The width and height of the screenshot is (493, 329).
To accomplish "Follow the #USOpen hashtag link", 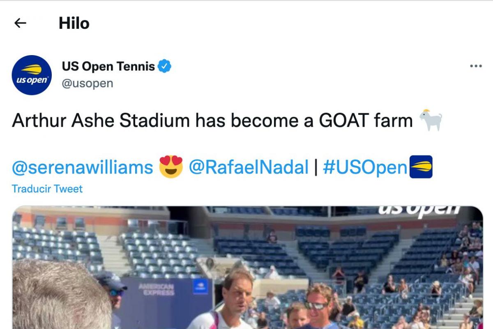I will [365, 167].
